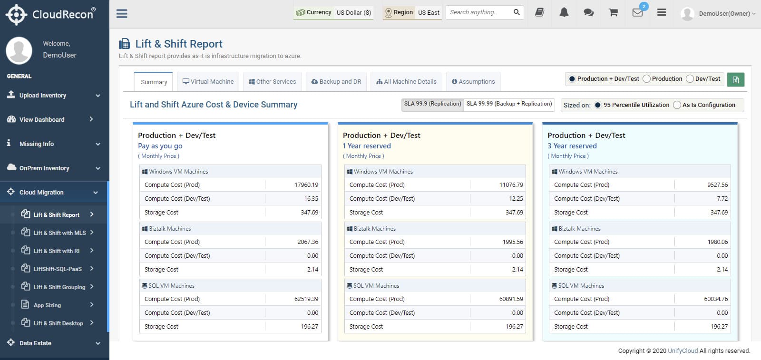Export report with green Excel icon
The height and width of the screenshot is (360, 761).
coord(736,79)
